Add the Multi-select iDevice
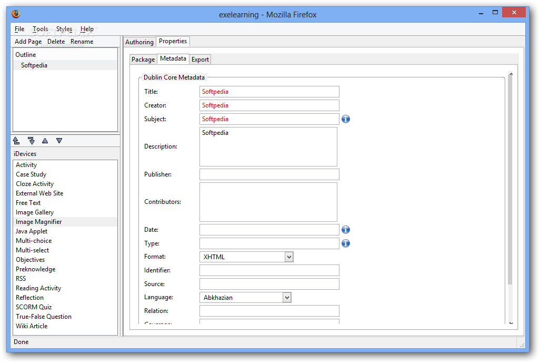Image resolution: width=540 pixels, height=363 pixels. (65, 250)
